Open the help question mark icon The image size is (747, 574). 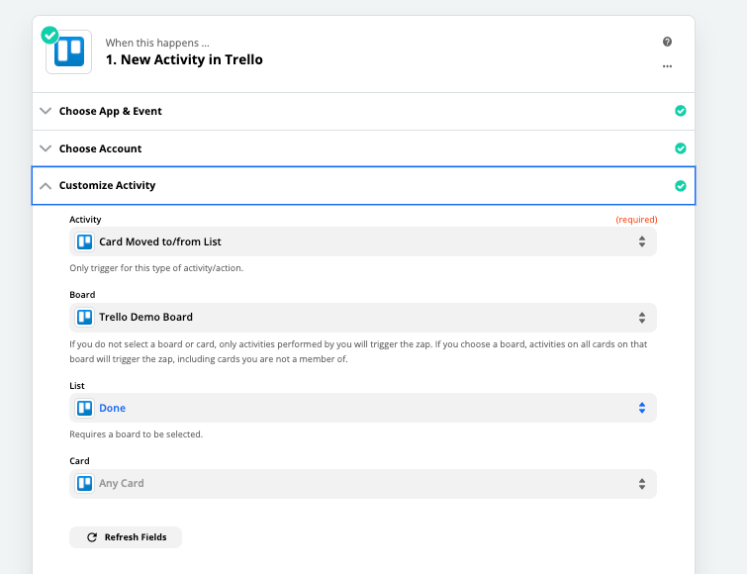(x=667, y=43)
